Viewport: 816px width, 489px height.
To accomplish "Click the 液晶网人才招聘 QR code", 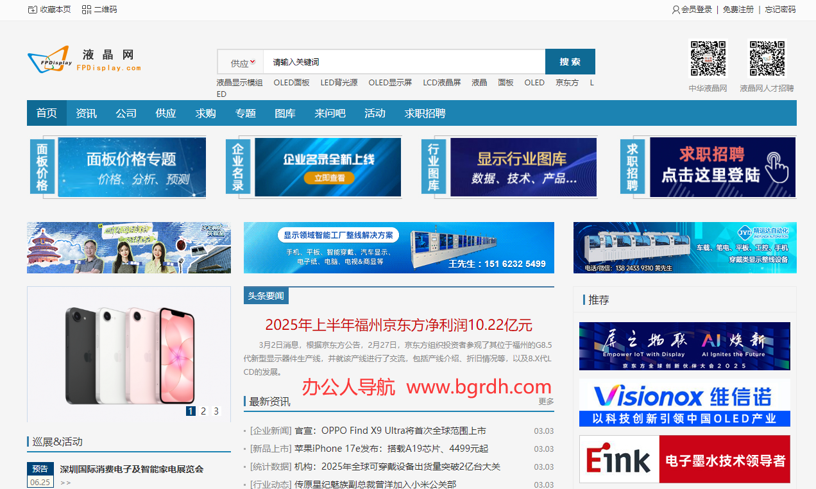I will pyautogui.click(x=767, y=58).
